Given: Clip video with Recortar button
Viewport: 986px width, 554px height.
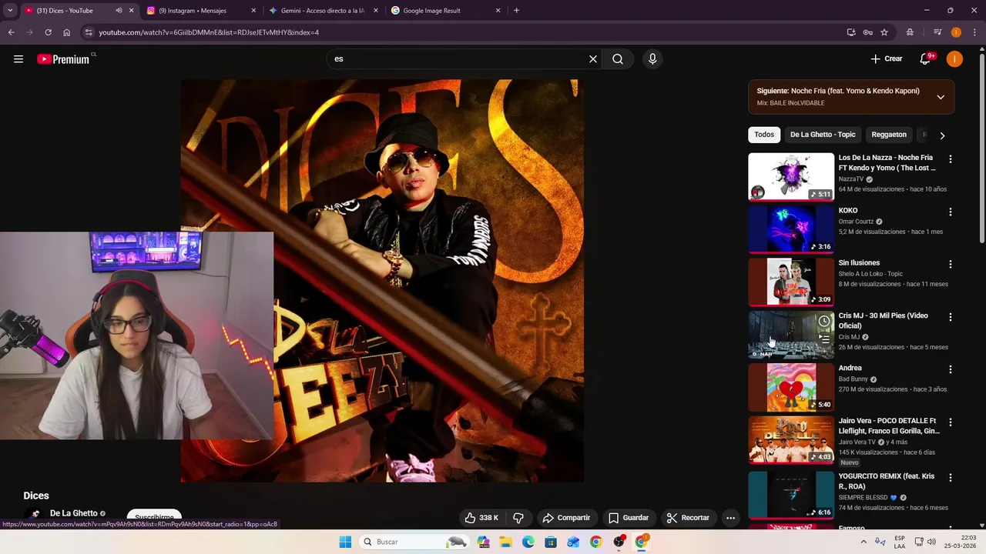Looking at the screenshot, I should point(688,518).
